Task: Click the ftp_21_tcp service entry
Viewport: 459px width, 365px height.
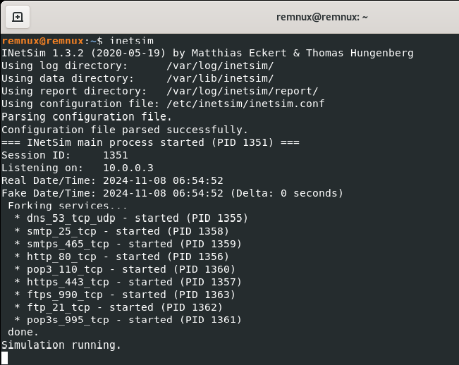Action: (x=118, y=308)
